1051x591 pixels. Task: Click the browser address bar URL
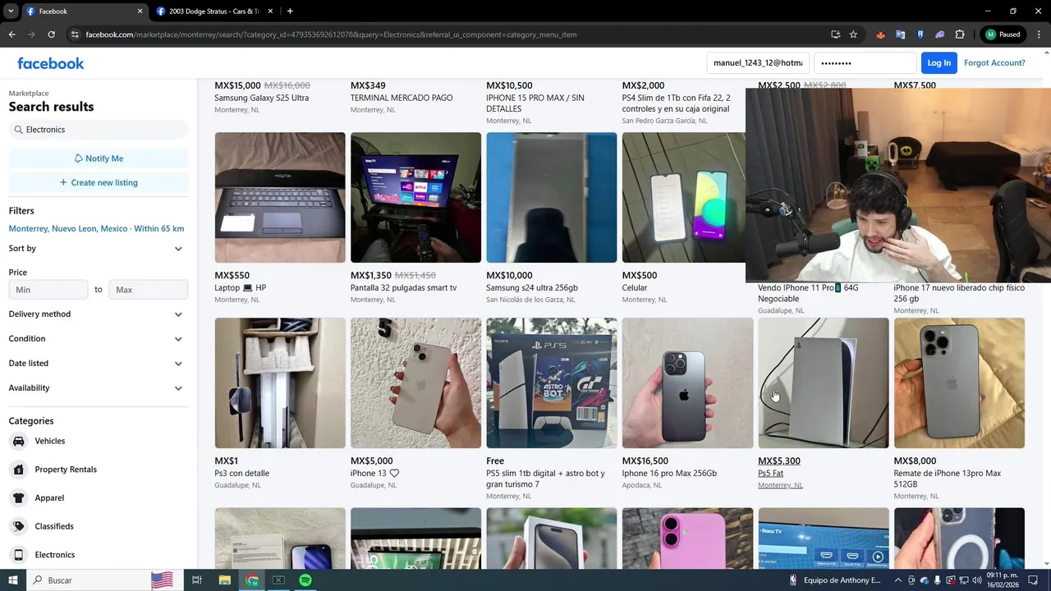tap(331, 34)
